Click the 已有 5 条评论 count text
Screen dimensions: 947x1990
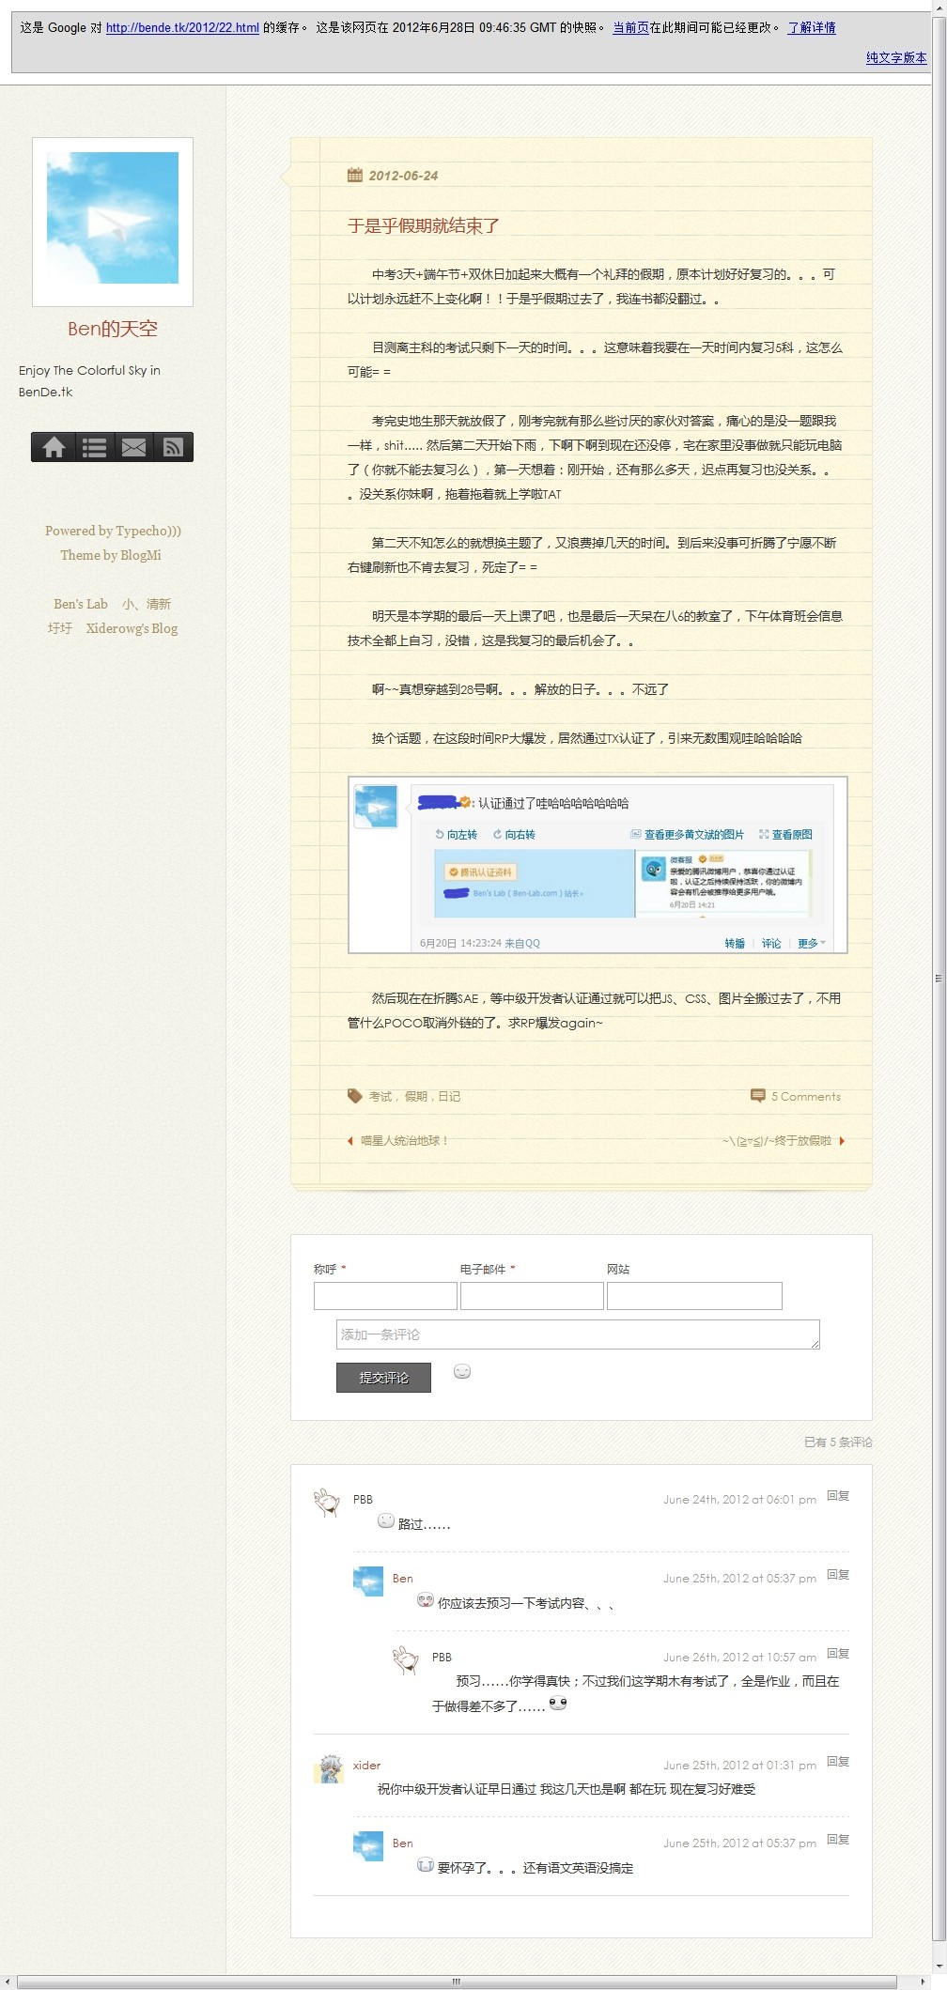[x=838, y=1442]
